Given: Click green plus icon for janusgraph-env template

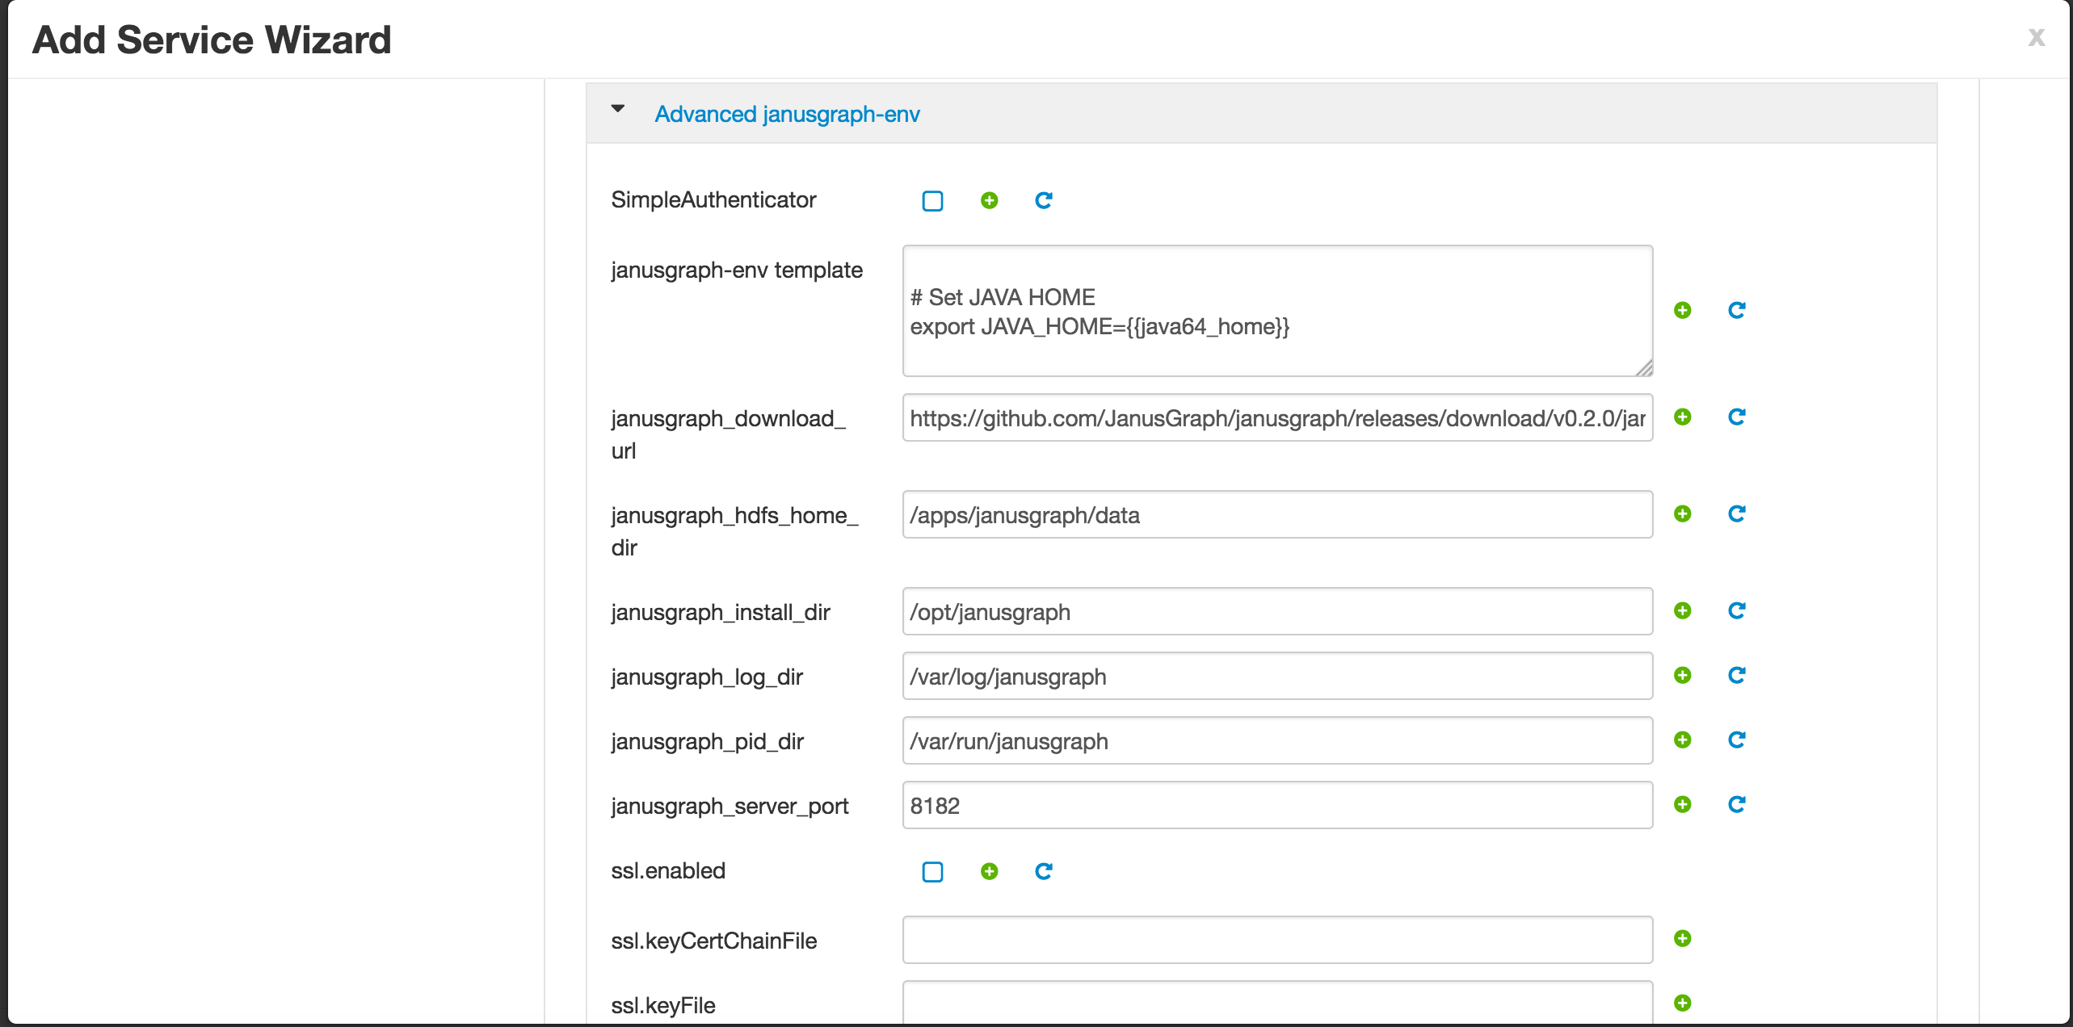Looking at the screenshot, I should pyautogui.click(x=1683, y=310).
